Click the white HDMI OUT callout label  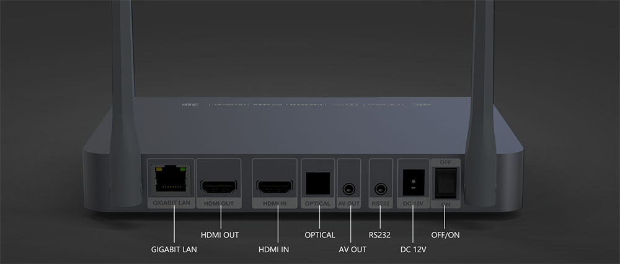point(220,235)
